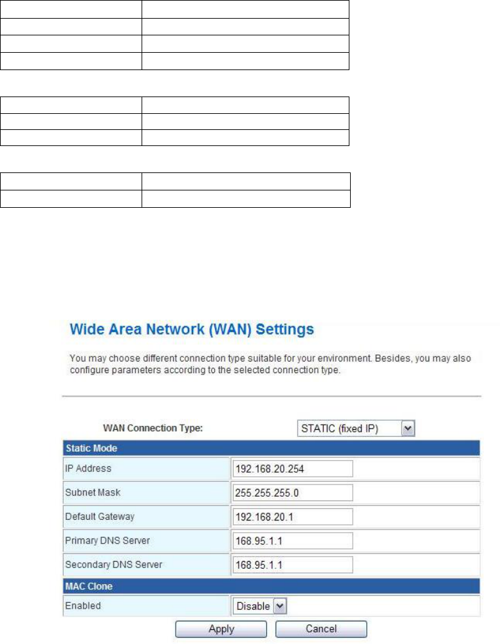The width and height of the screenshot is (500, 644).
Task: Click the Enabled label under MAC Clone
Action: click(x=83, y=605)
